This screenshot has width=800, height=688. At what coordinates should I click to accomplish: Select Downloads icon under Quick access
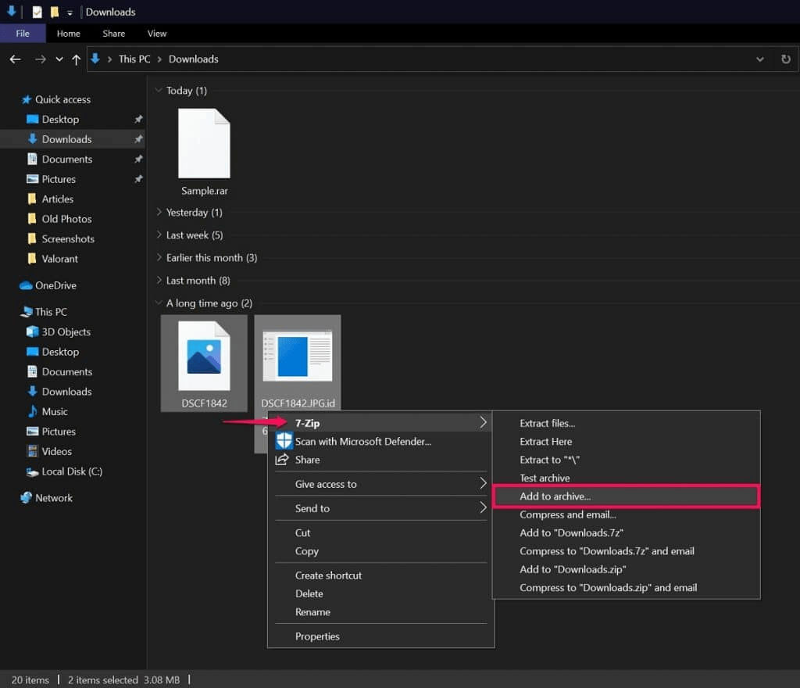33,139
